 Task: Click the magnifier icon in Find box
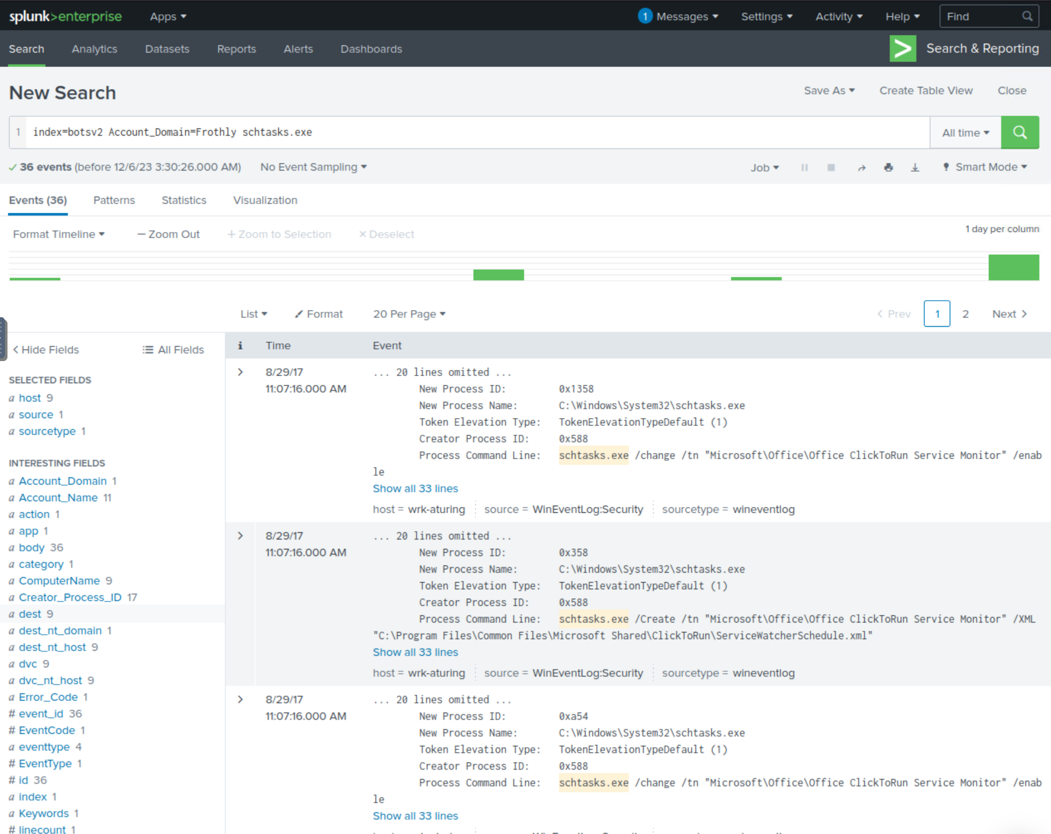point(1027,17)
